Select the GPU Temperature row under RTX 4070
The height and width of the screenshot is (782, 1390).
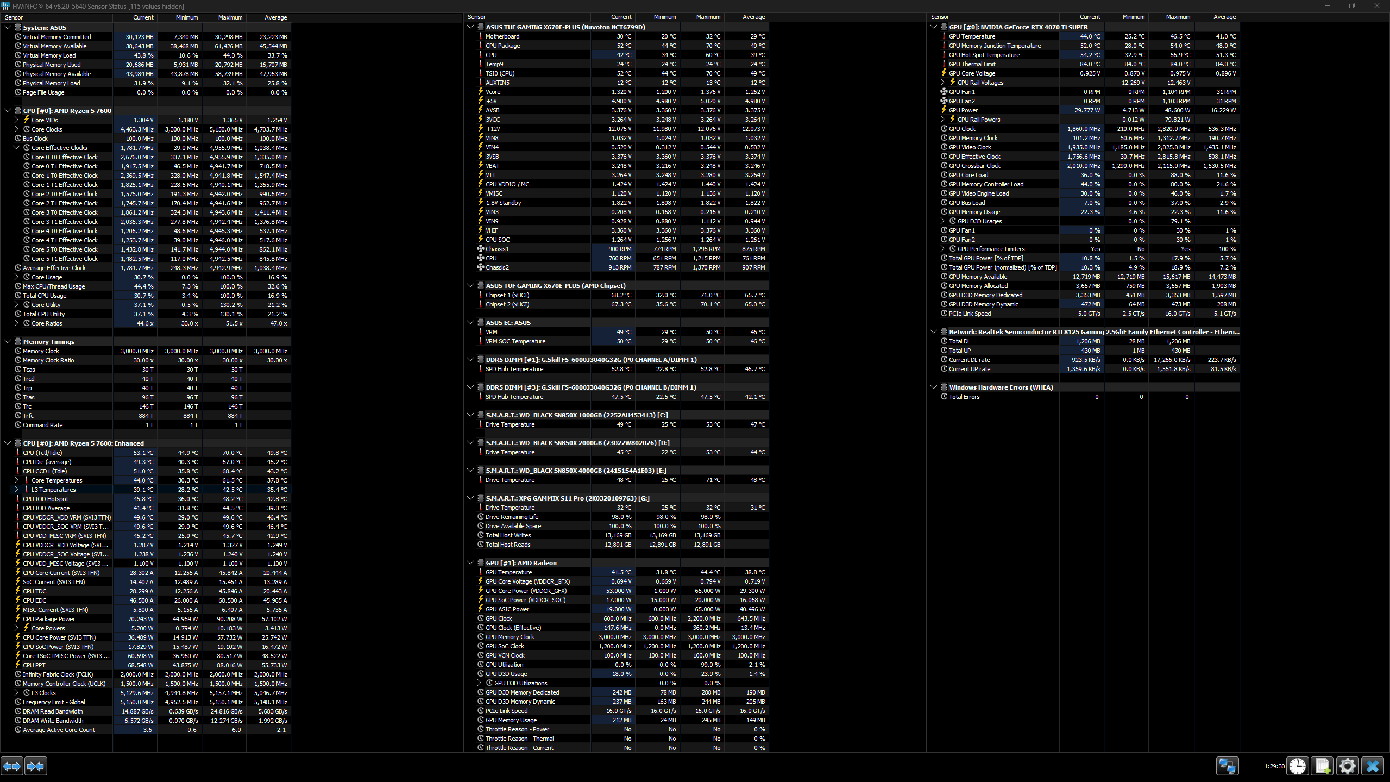coord(972,36)
